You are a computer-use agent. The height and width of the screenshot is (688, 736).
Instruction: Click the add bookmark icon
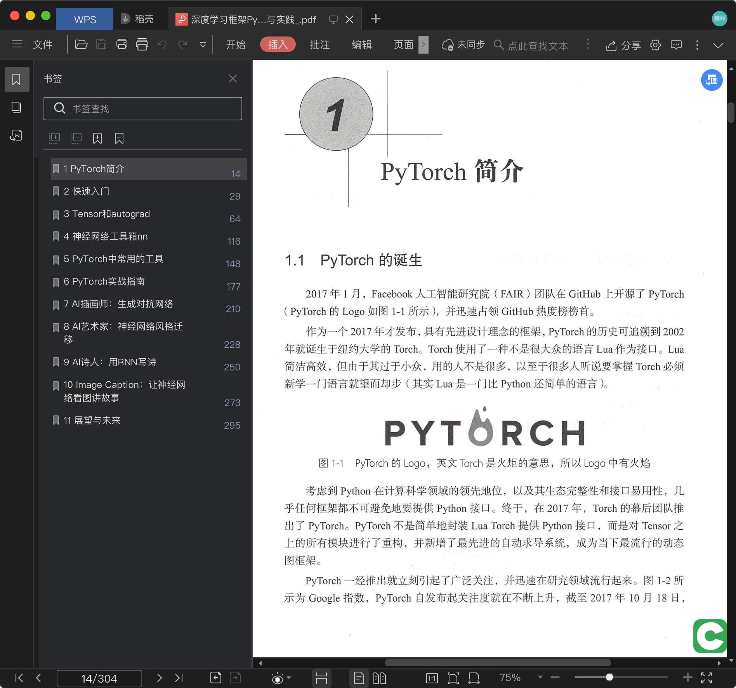point(97,138)
